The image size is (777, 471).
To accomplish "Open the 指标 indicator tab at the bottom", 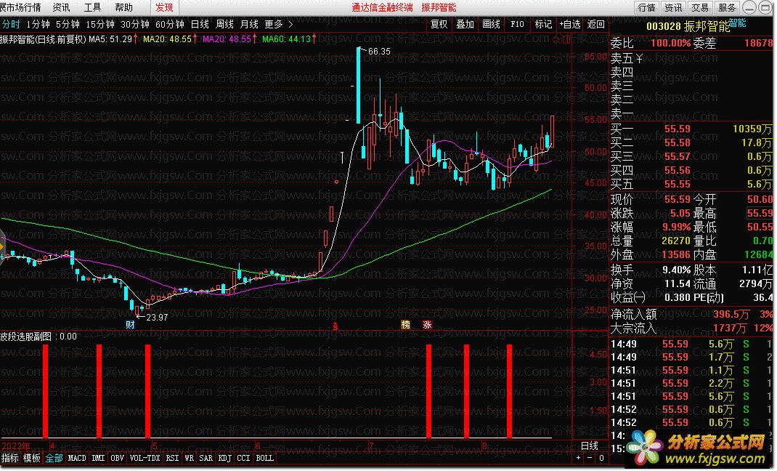I will (10, 459).
